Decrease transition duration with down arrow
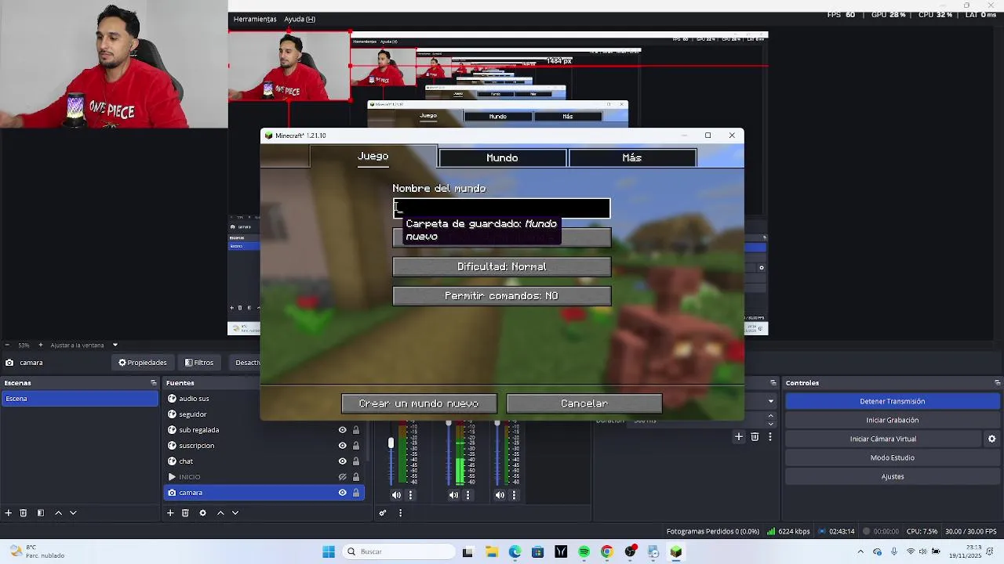Screen dimensions: 1004x564 [x=770, y=424]
